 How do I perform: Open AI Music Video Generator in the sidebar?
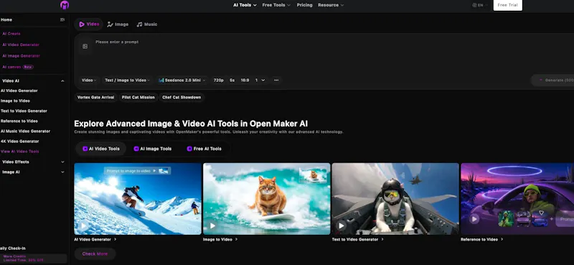[x=26, y=131]
